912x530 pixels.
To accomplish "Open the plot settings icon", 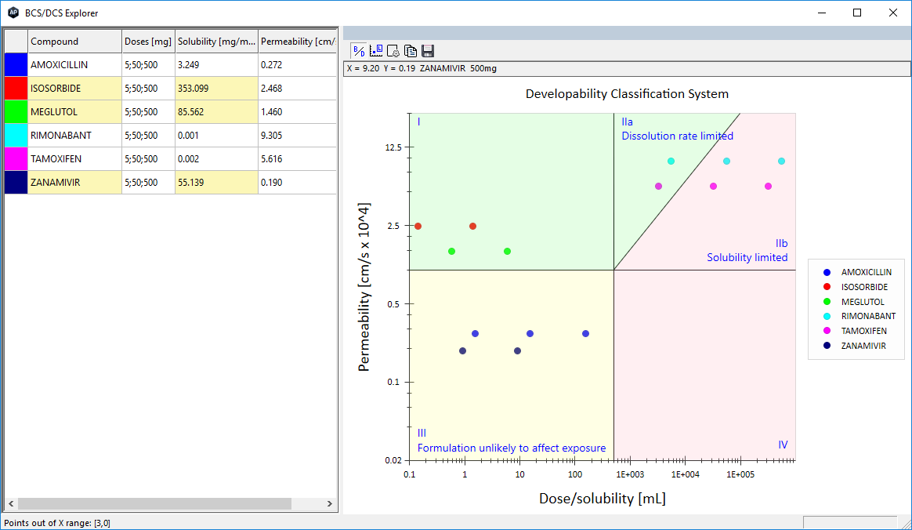I will pyautogui.click(x=393, y=51).
